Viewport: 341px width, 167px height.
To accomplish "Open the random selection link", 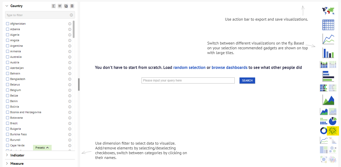I will (x=189, y=67).
